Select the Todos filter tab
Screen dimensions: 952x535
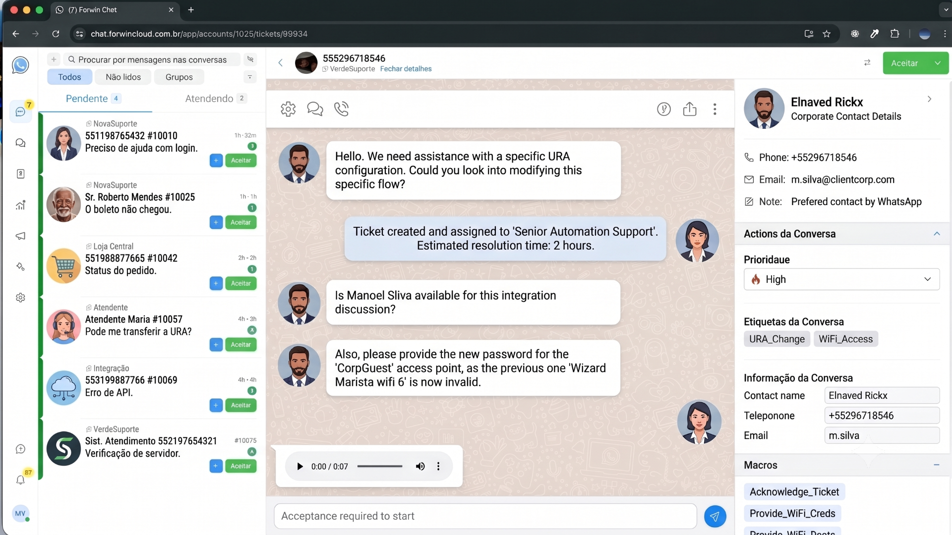point(69,77)
